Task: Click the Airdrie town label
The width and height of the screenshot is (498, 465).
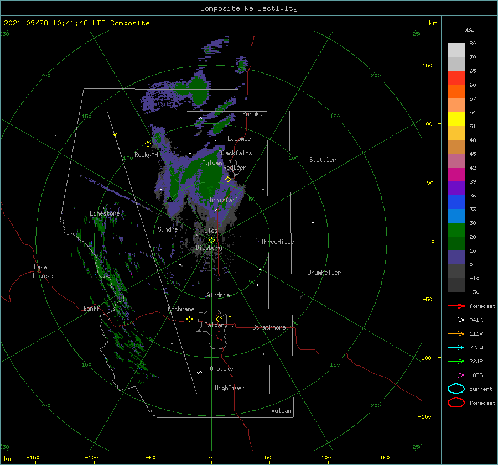Action: pyautogui.click(x=218, y=295)
